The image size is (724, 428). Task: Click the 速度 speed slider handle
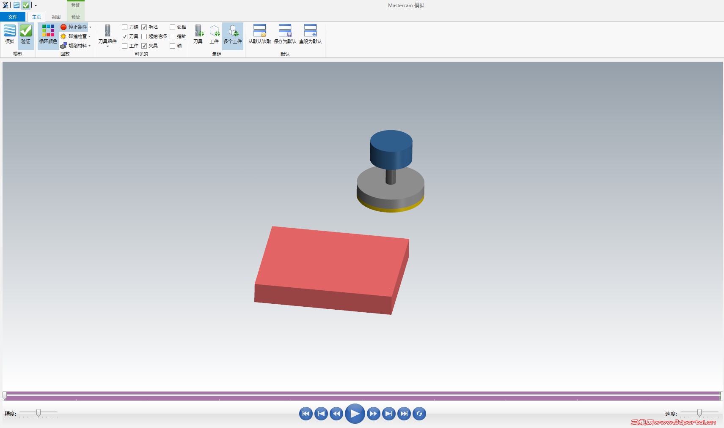[x=699, y=413]
